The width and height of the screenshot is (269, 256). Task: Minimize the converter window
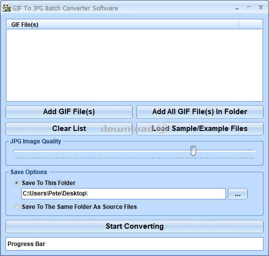click(237, 8)
